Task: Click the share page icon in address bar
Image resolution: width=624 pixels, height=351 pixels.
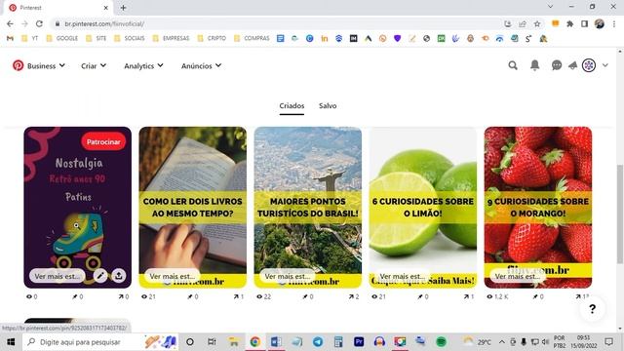Action: [x=523, y=23]
